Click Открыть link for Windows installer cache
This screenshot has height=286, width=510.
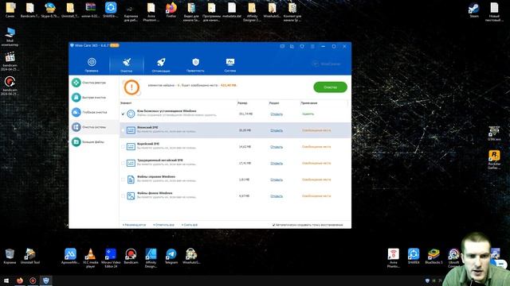(277, 114)
